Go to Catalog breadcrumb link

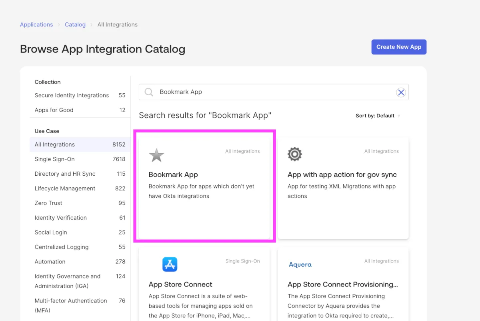point(75,24)
